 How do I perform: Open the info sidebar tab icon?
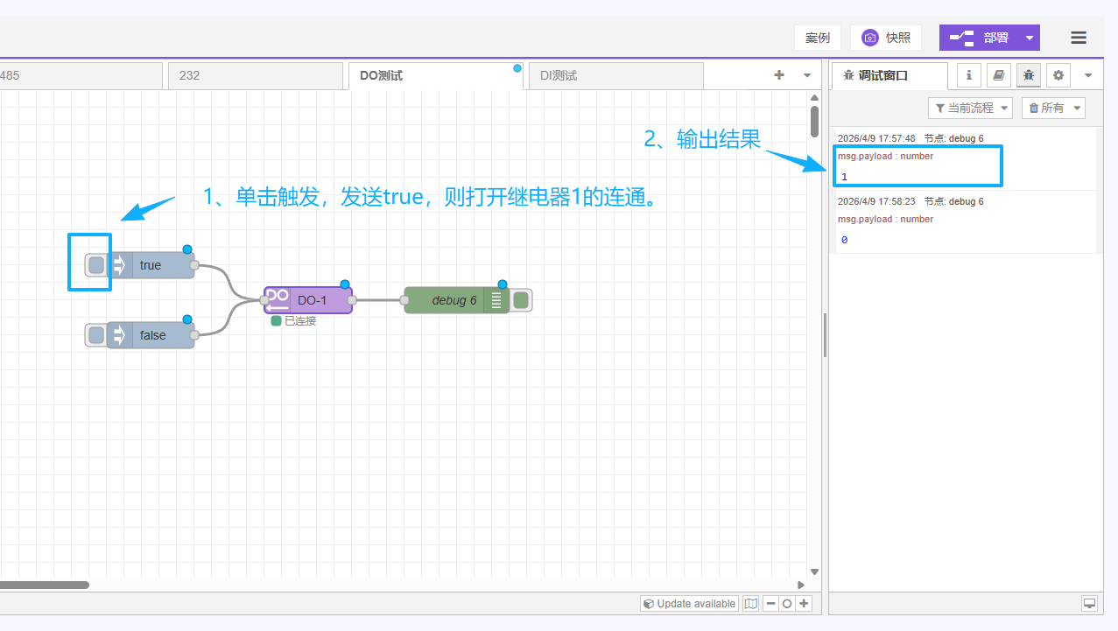968,75
